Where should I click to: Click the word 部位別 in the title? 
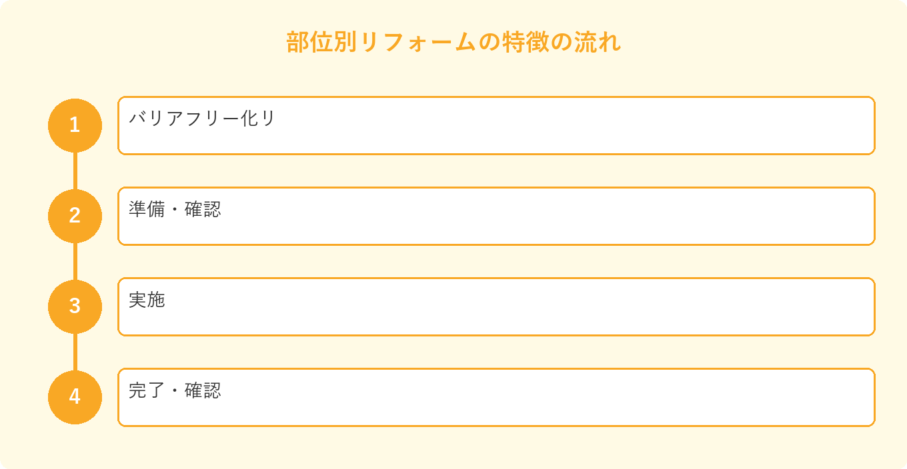(x=322, y=42)
